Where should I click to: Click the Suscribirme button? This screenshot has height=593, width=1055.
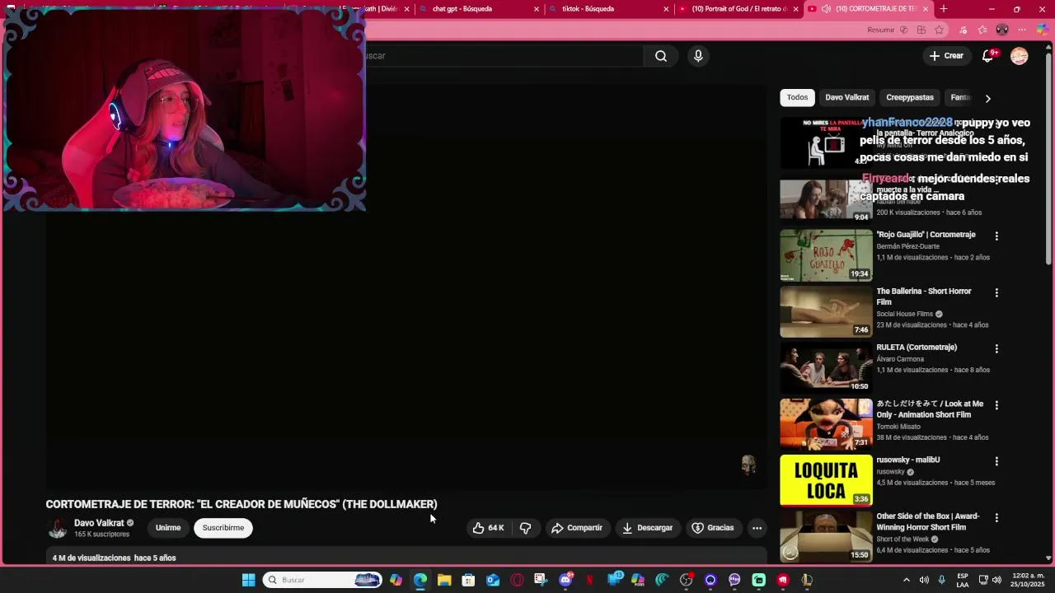tap(223, 528)
